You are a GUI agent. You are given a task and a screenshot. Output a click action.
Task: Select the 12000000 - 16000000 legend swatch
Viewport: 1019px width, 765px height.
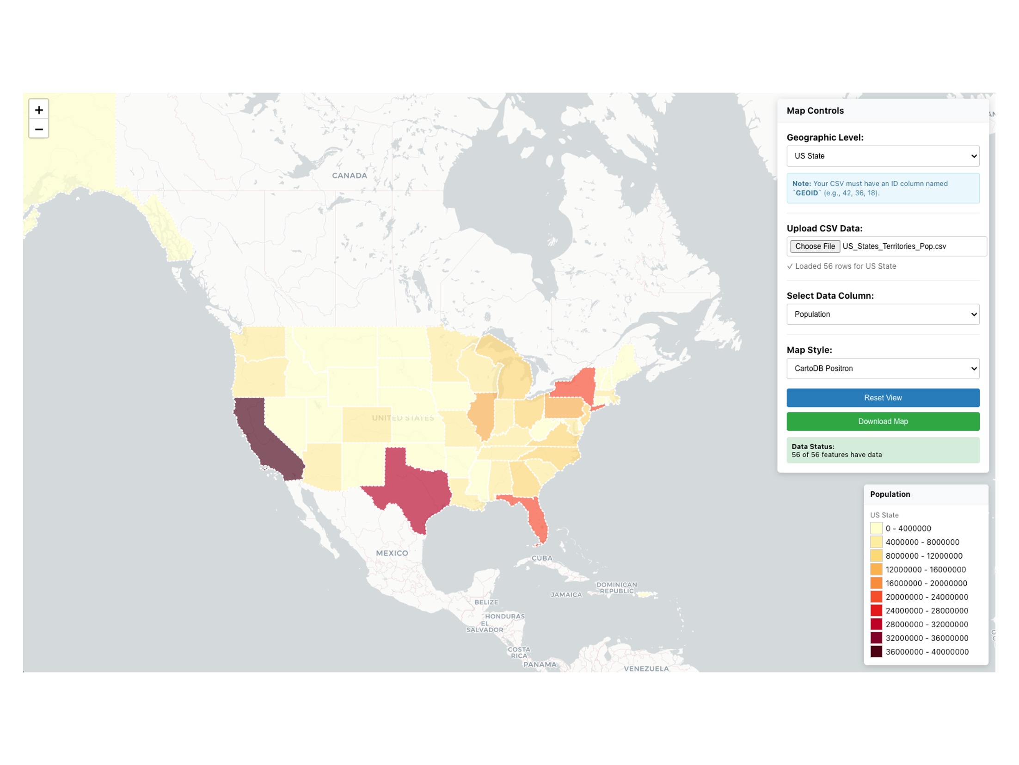(x=876, y=569)
